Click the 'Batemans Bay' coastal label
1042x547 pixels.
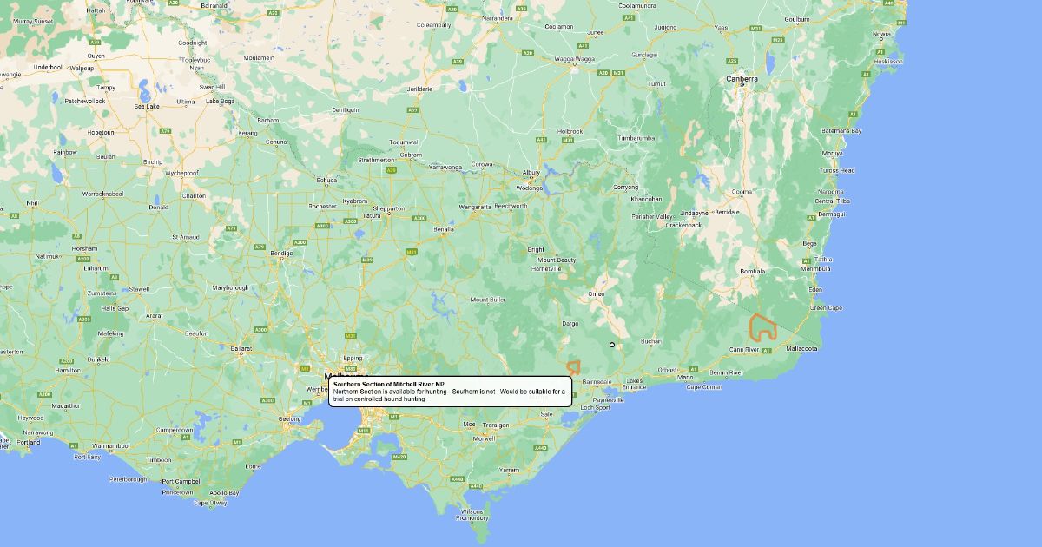(841, 130)
